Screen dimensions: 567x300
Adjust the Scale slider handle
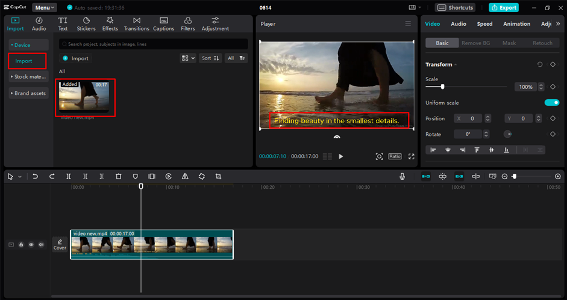pos(442,87)
